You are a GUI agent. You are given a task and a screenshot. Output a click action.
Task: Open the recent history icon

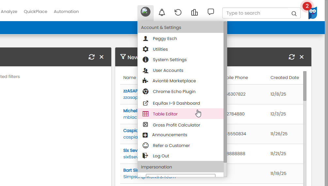(178, 12)
